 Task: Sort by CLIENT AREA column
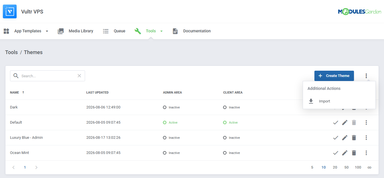233,92
